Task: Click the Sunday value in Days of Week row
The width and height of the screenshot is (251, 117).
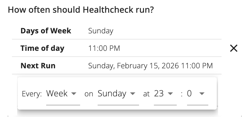Action: pos(101,31)
